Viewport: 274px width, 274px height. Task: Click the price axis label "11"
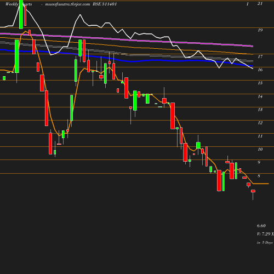[x=260, y=136]
